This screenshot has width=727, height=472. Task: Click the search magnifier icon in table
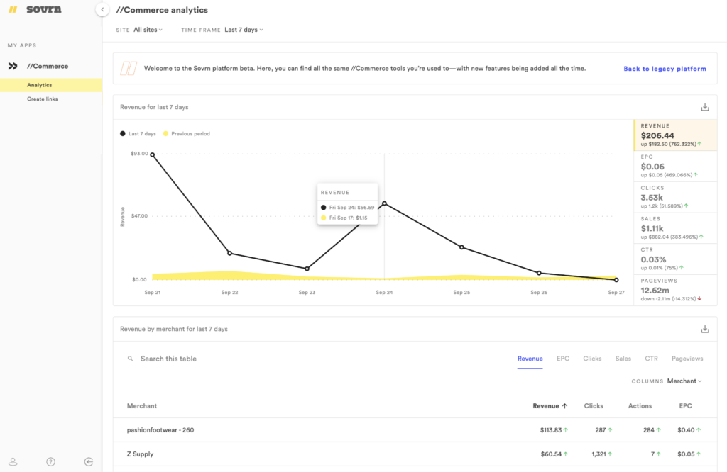coord(131,359)
